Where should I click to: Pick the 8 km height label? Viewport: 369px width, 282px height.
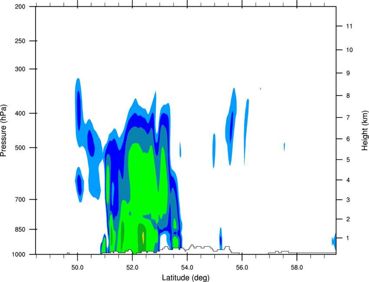tap(348, 95)
